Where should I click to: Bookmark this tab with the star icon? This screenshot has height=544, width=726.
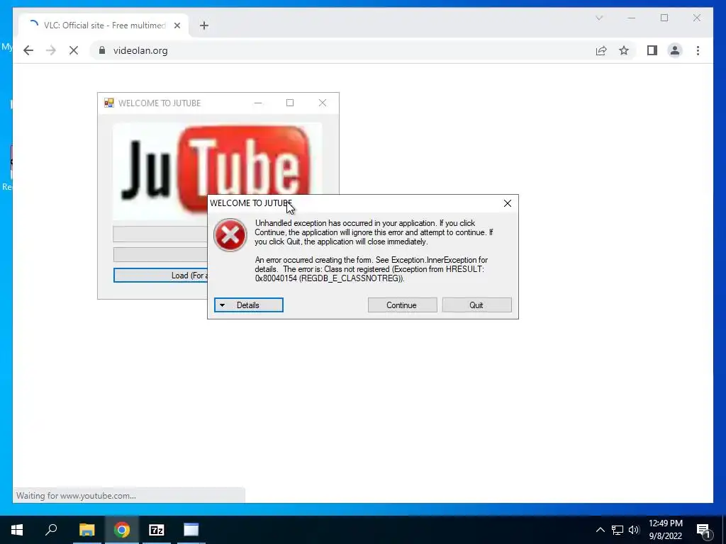click(x=624, y=50)
